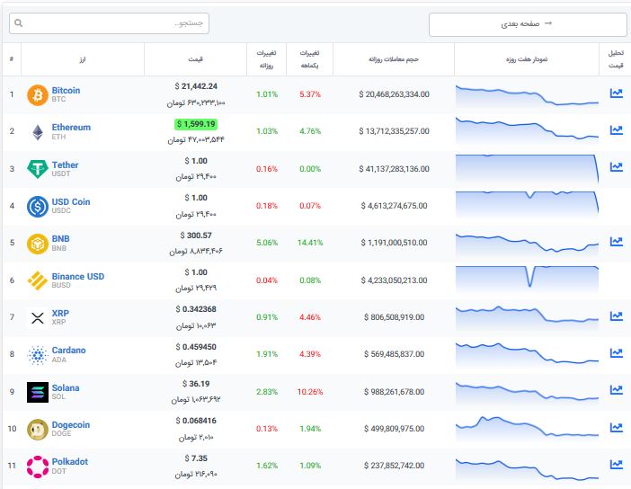Open price analysis chart icon for Cardano
Screen dimensions: 631x489
(x=616, y=353)
